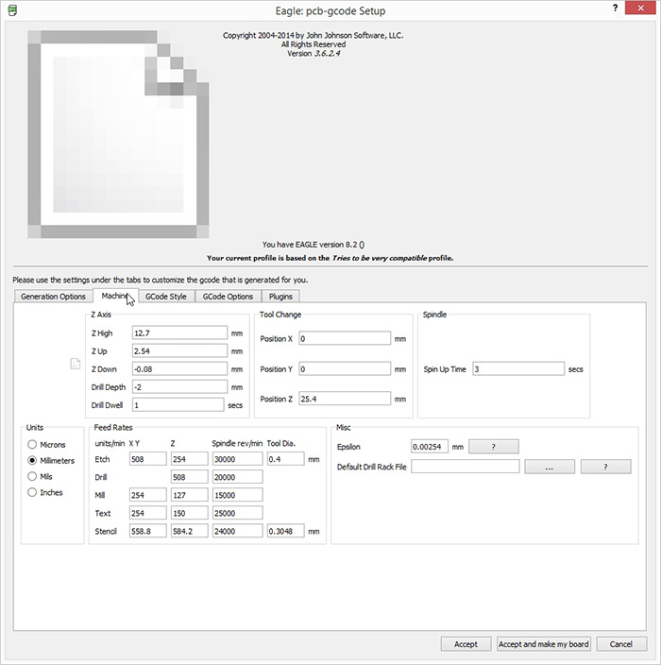Image resolution: width=661 pixels, height=665 pixels.
Task: Click the Eagle app icon in the title bar
Action: pos(12,10)
